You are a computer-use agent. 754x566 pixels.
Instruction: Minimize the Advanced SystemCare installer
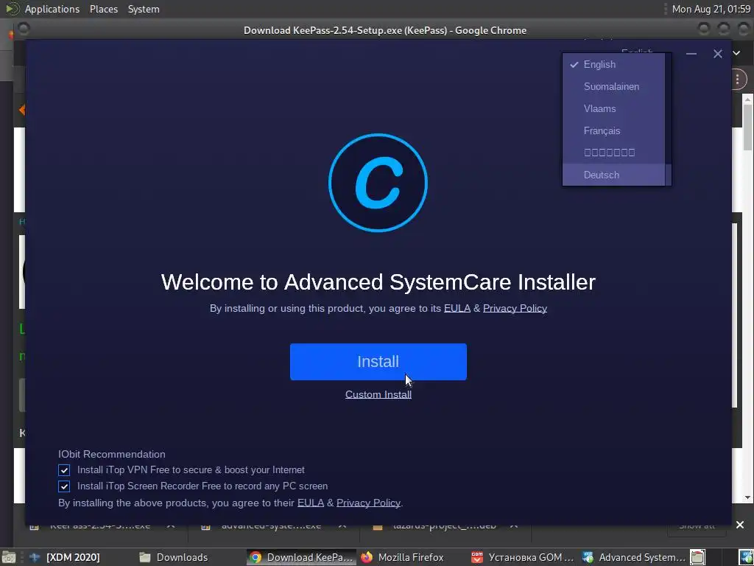[691, 54]
